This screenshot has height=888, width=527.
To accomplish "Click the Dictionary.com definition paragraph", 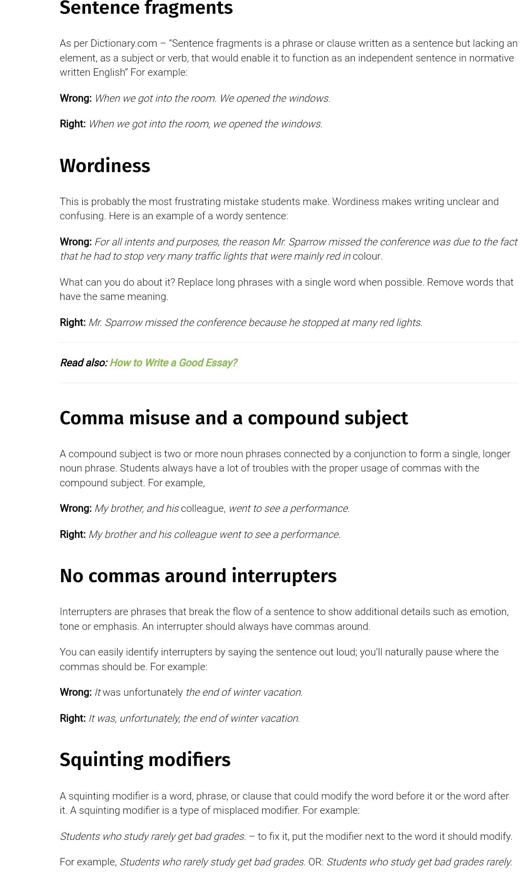I will pyautogui.click(x=288, y=58).
